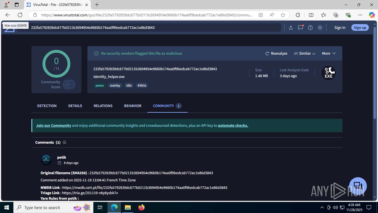Open Task View in taskbar
Image resolution: width=378 pixels, height=213 pixels.
[x=100, y=207]
